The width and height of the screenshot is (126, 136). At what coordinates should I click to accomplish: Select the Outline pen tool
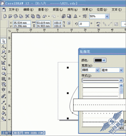pos(4,108)
